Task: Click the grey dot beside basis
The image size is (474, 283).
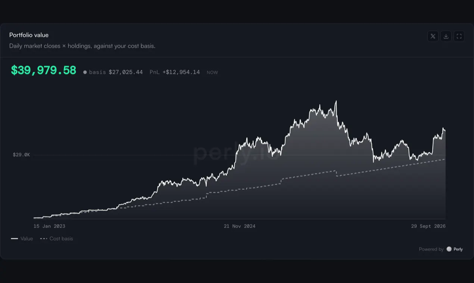Action: point(85,72)
